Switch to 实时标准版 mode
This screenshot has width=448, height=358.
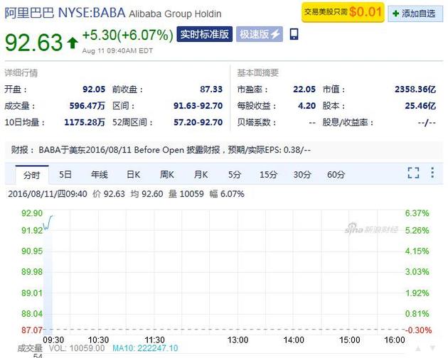(x=205, y=34)
